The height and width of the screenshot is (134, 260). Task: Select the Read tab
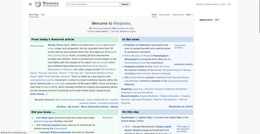154,15
